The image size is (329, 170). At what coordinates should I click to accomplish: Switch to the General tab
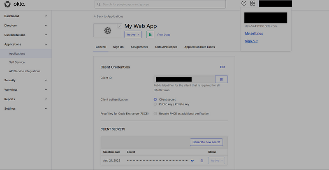point(101,47)
